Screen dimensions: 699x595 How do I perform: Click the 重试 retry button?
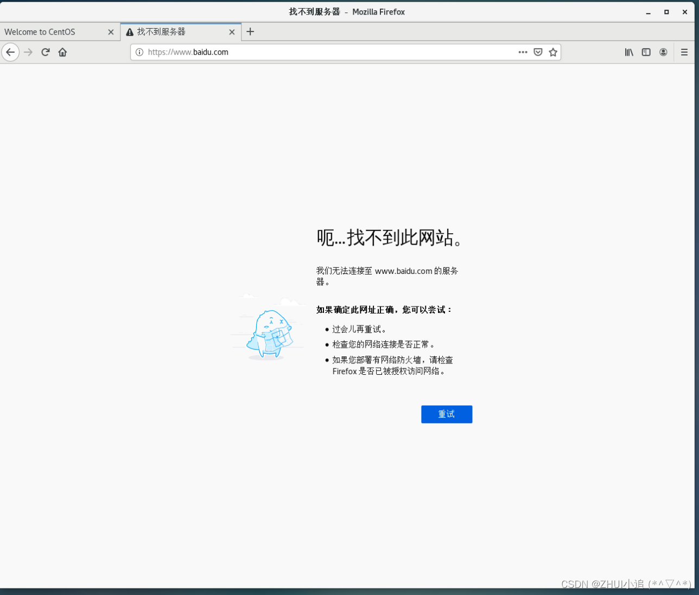pyautogui.click(x=447, y=414)
